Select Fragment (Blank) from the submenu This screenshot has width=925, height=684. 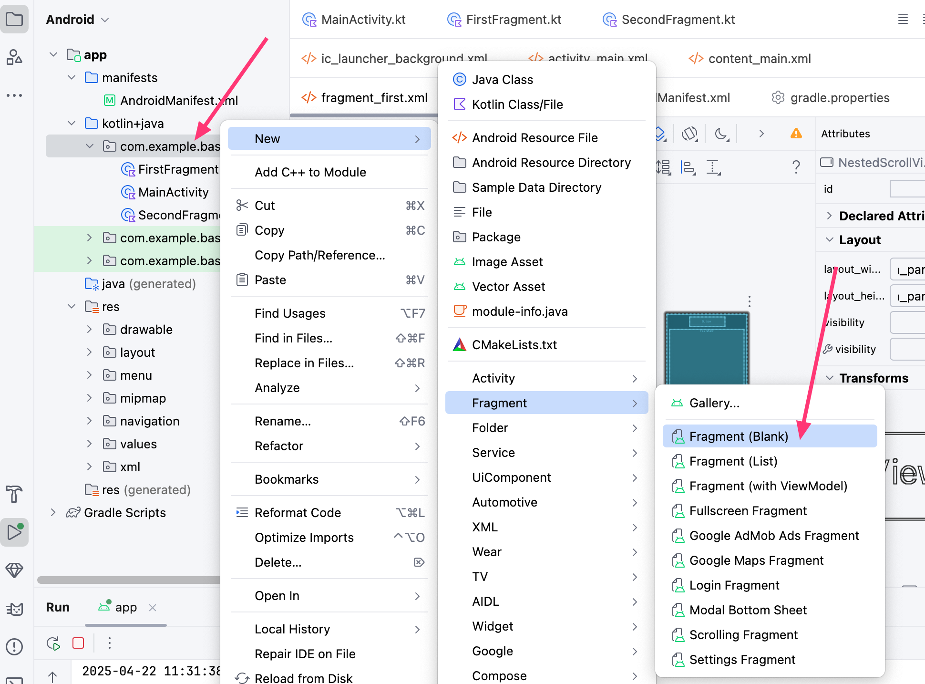739,436
